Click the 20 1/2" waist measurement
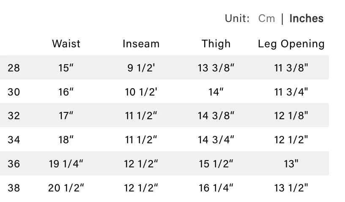 (x=66, y=188)
